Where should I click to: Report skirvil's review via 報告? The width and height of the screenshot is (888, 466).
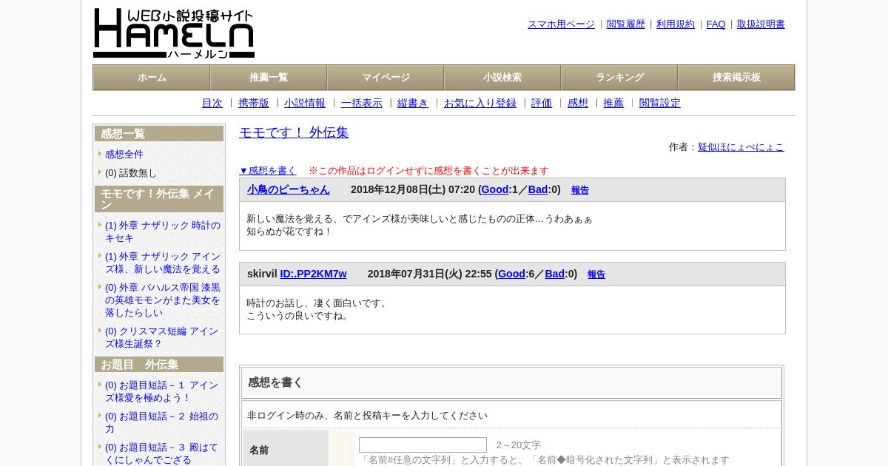pos(596,274)
